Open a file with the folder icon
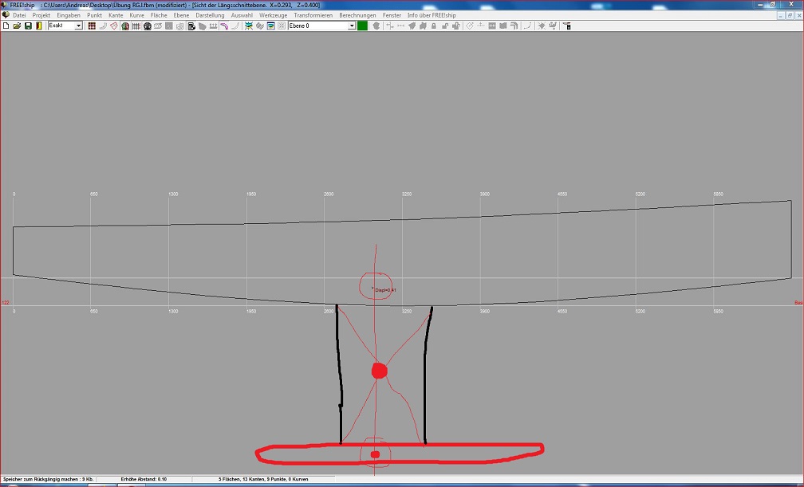 [x=17, y=26]
